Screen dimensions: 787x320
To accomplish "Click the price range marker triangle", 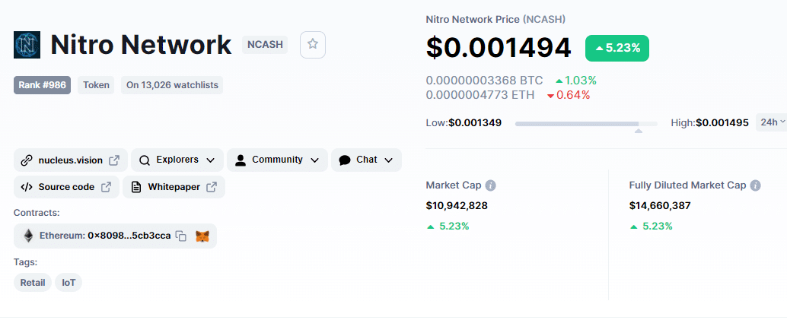I will (x=639, y=131).
